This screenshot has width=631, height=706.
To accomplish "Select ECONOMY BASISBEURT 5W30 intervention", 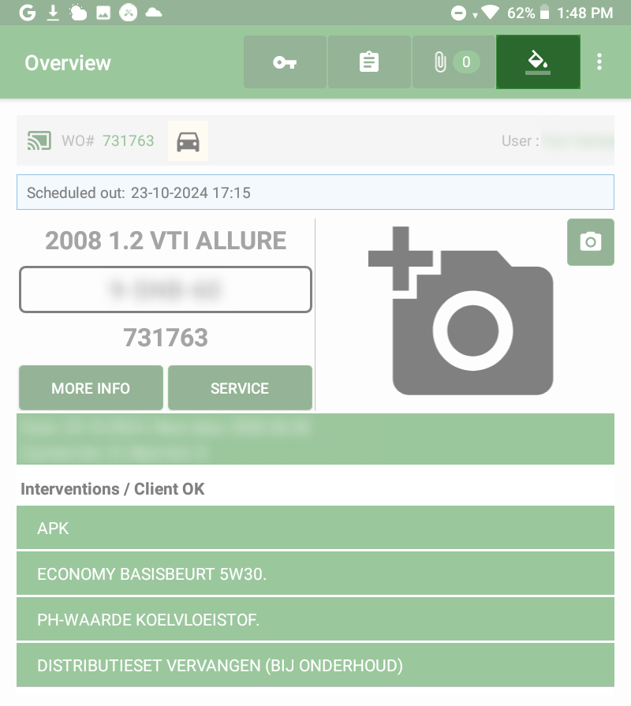I will [x=315, y=574].
